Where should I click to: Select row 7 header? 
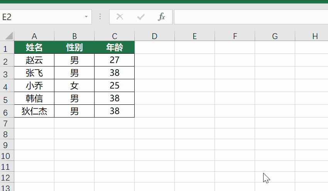[7, 123]
